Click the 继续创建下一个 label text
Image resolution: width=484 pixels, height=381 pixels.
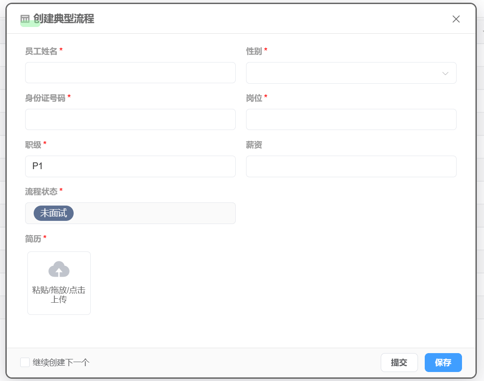(x=61, y=363)
